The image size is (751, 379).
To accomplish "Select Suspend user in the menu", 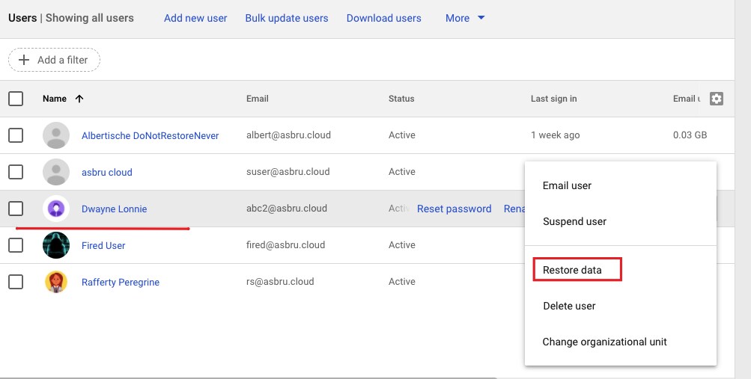I will (574, 221).
